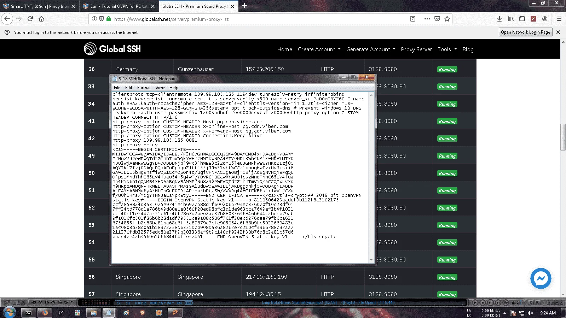
Task: Open File Explorer taskbar icon
Action: point(93,313)
